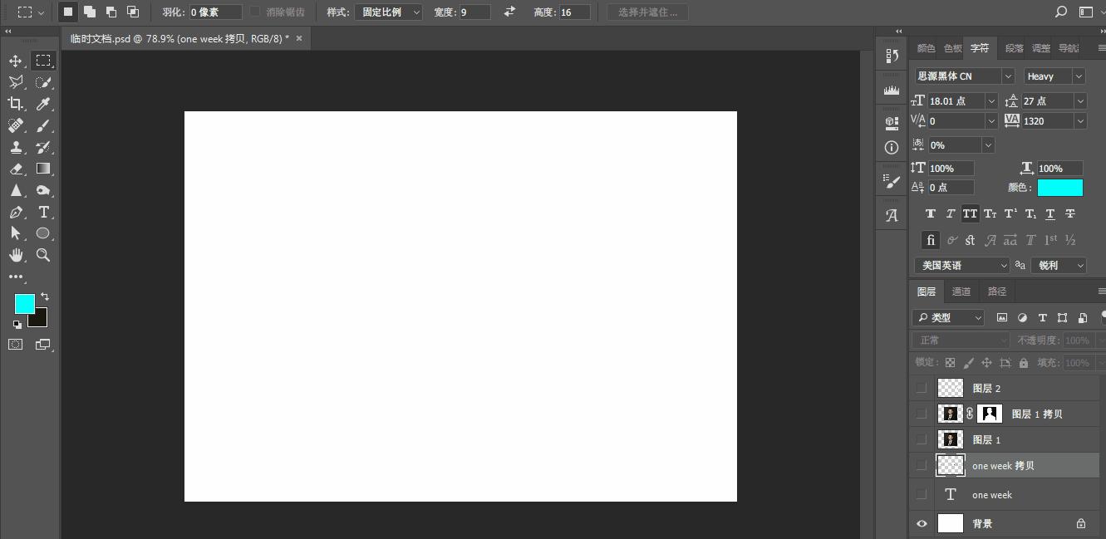This screenshot has height=539, width=1106.
Task: Swap width and height values
Action: tap(509, 12)
